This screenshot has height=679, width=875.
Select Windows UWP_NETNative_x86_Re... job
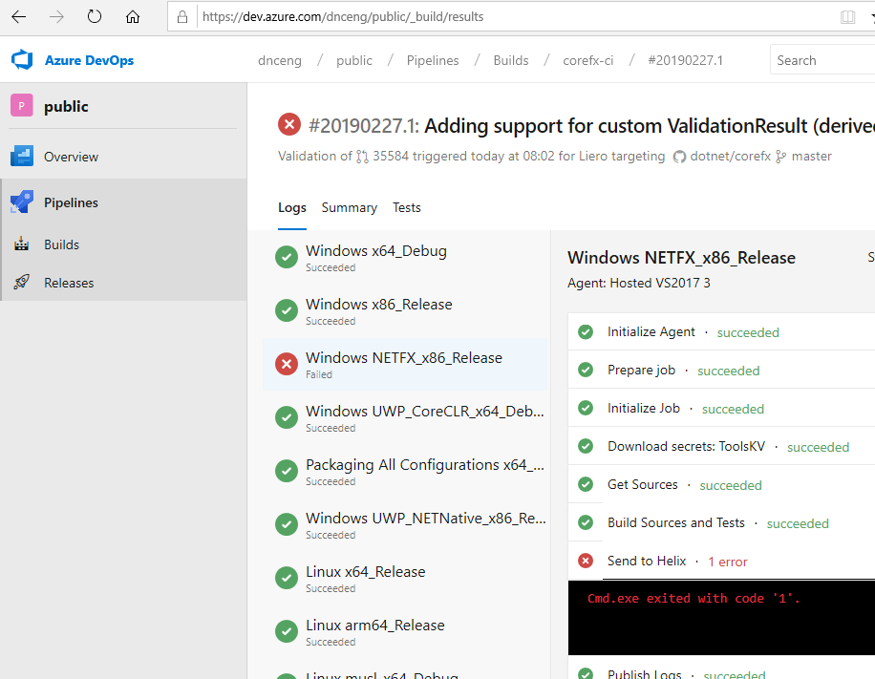pyautogui.click(x=405, y=525)
